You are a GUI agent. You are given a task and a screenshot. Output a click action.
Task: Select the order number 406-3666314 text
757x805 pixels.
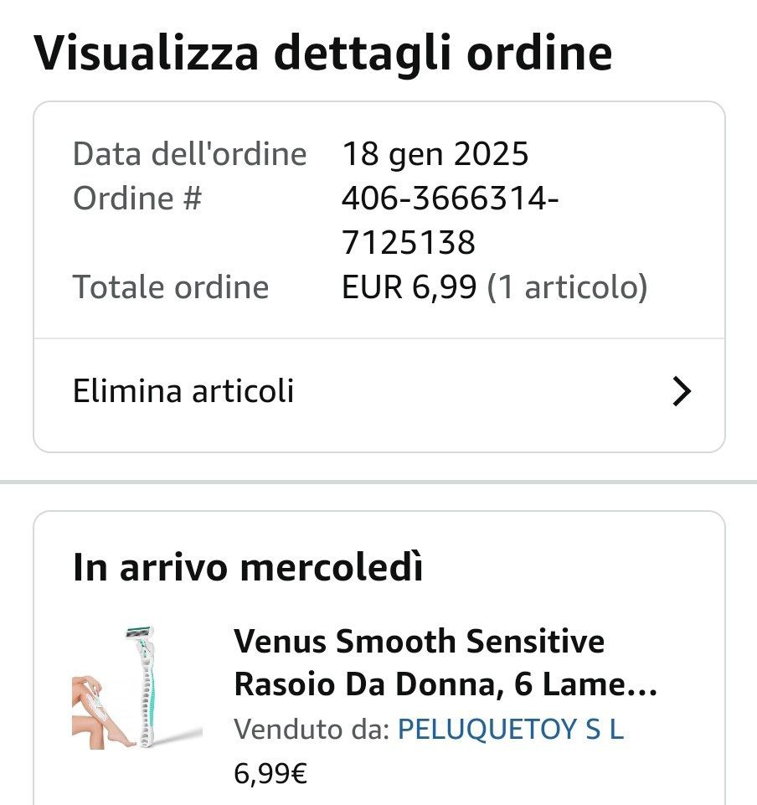click(x=451, y=199)
